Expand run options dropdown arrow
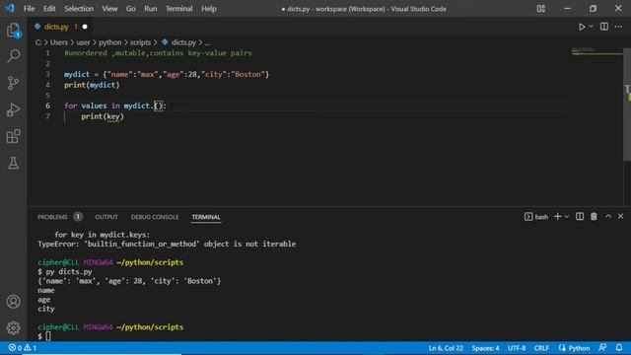This screenshot has height=355, width=631. [x=592, y=27]
